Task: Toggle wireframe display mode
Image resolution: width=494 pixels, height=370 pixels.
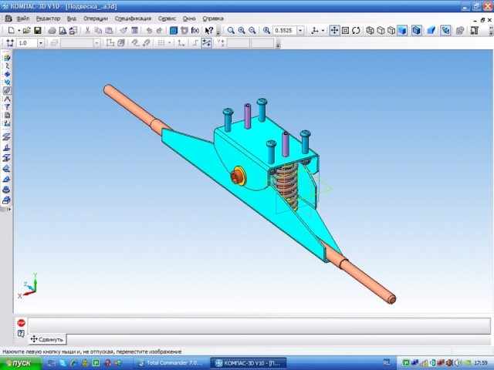Action: 370,31
